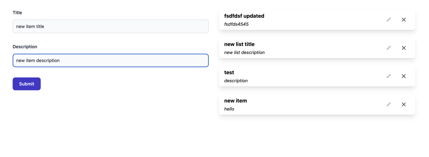Viewport: 429px width, 157px height.
Task: Focus the Title input field
Action: click(110, 27)
